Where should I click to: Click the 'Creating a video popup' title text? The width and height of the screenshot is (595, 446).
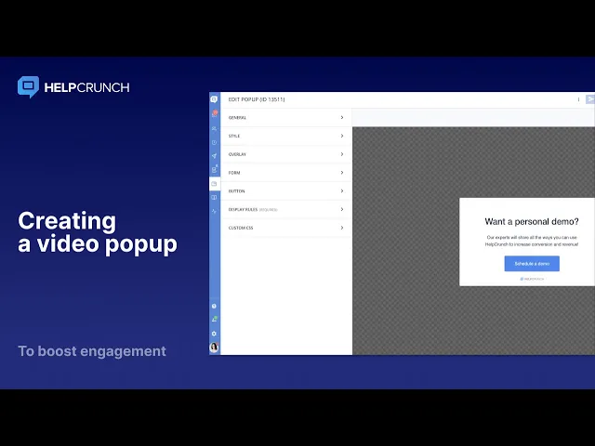98,232
